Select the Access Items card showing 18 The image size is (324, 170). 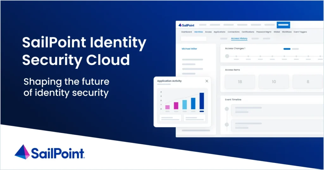[x=240, y=82]
